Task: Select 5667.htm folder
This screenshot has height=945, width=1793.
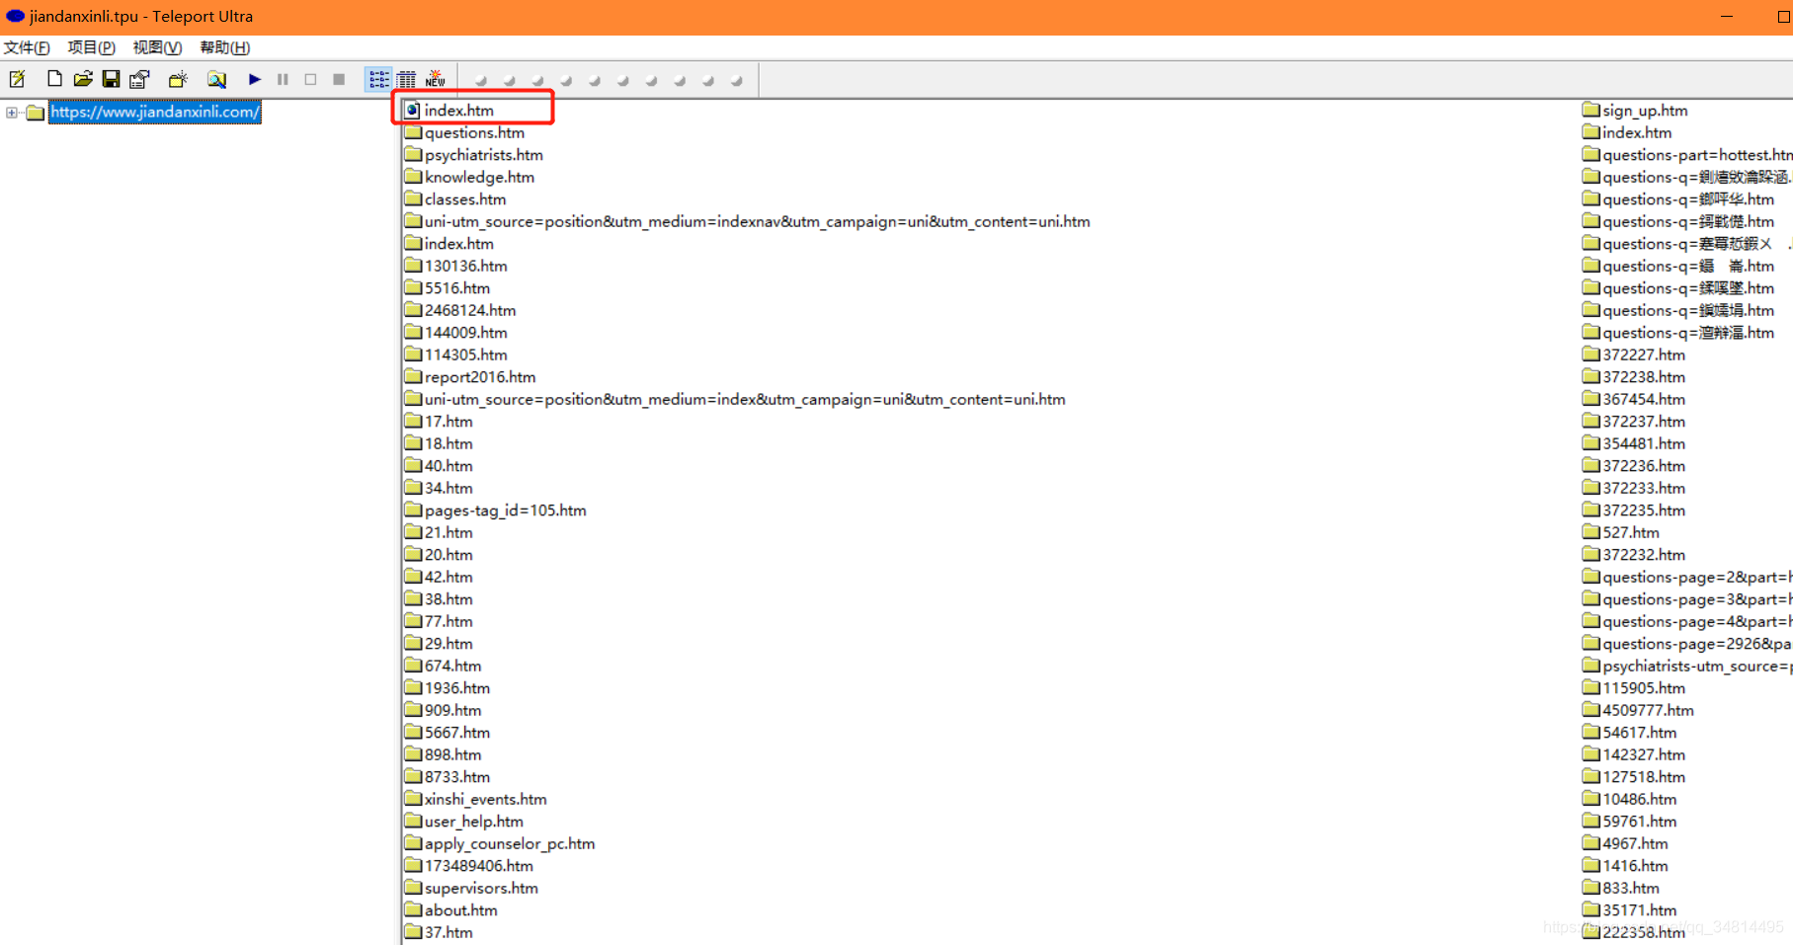Action: coord(457,733)
